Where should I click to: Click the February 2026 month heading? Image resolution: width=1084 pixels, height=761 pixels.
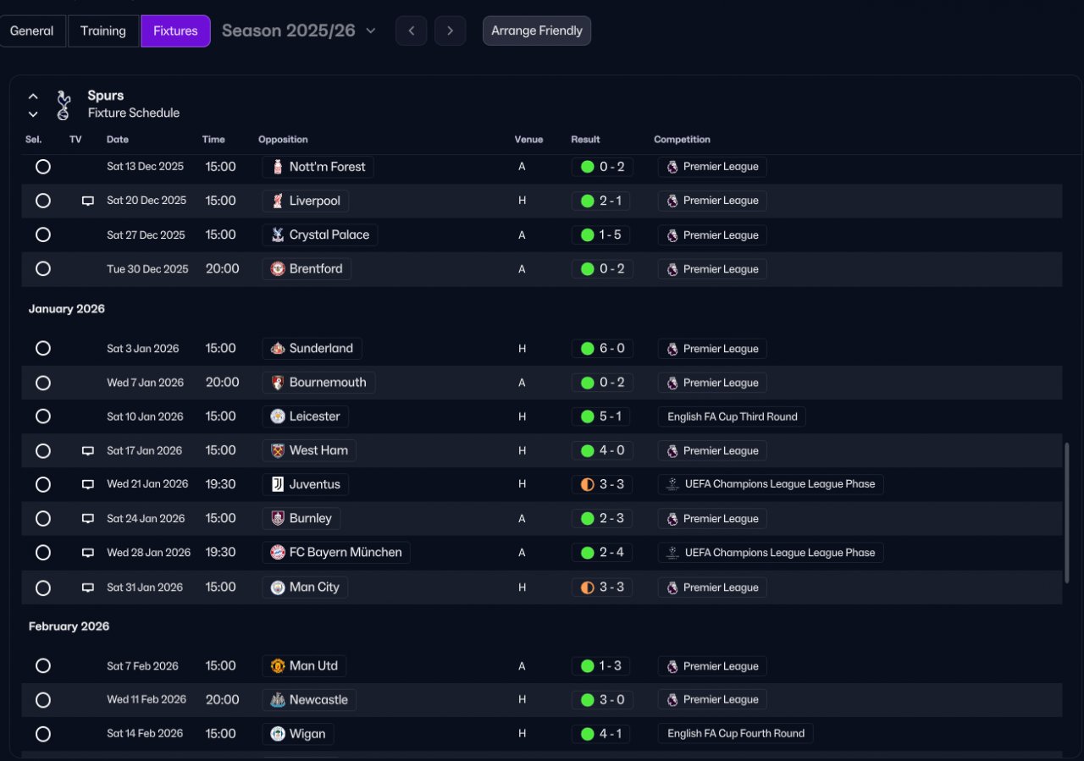(69, 626)
